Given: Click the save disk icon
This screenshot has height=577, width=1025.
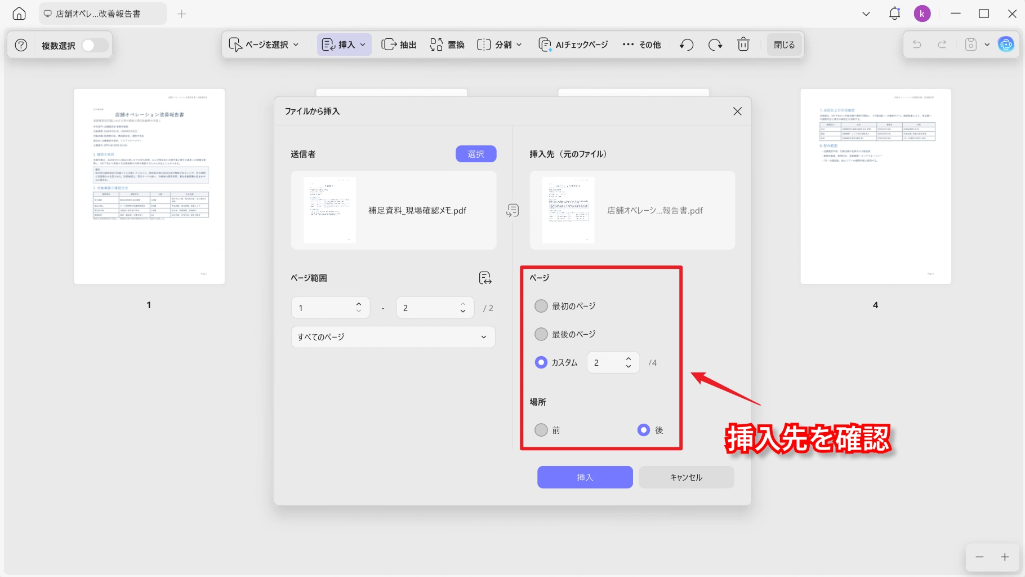Looking at the screenshot, I should pyautogui.click(x=971, y=45).
